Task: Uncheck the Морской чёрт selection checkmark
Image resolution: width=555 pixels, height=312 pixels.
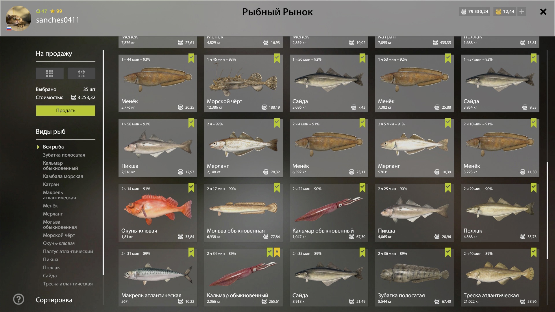Action: click(277, 58)
